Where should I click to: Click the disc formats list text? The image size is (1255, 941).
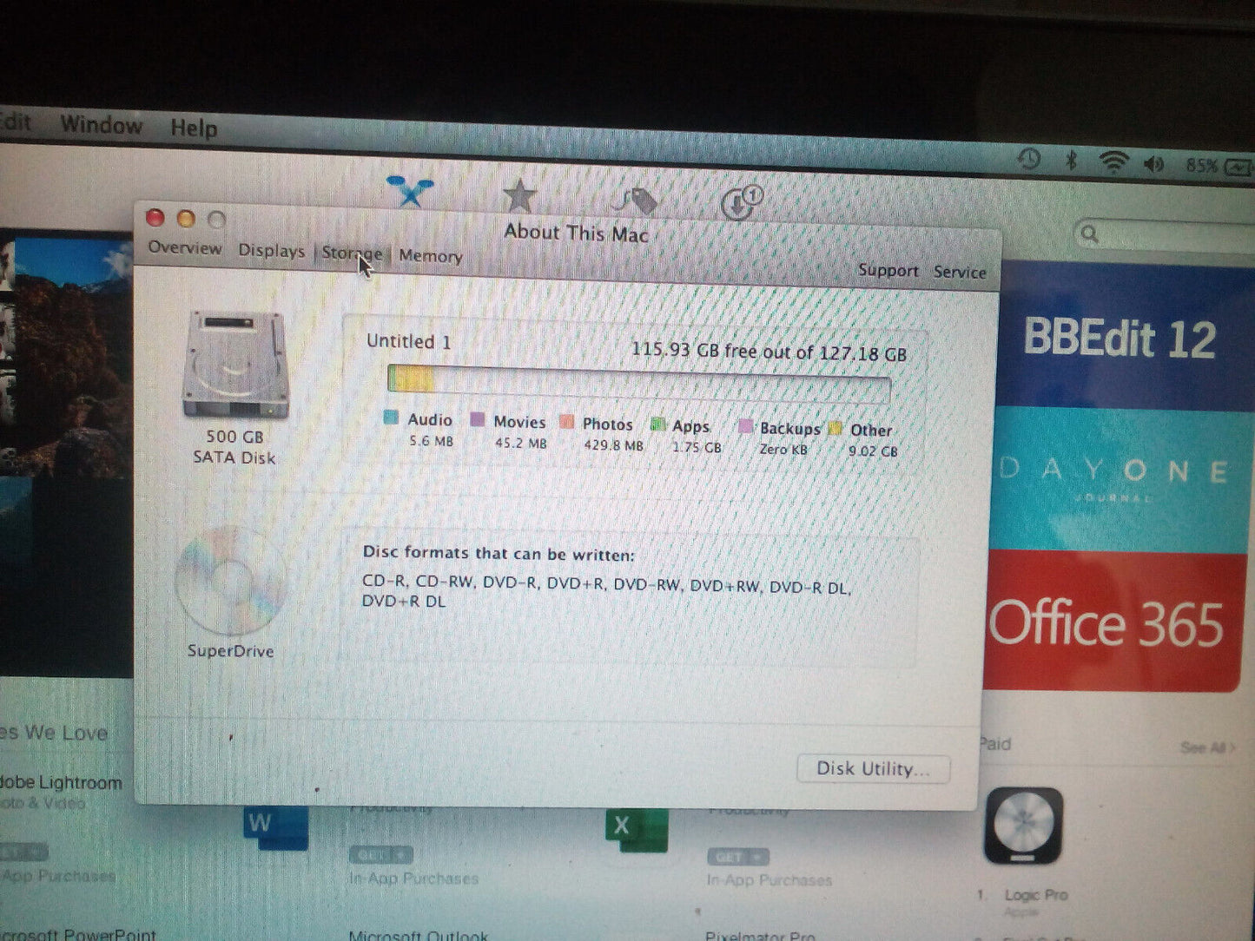click(605, 593)
